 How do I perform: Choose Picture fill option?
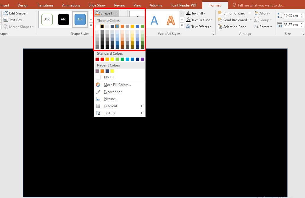pyautogui.click(x=110, y=99)
